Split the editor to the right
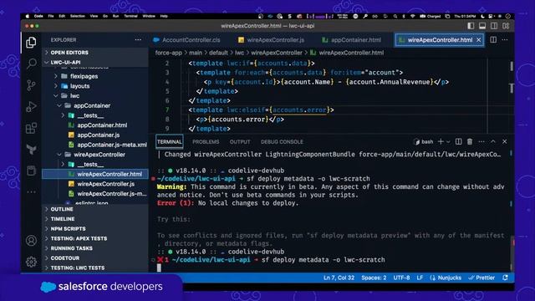The width and height of the screenshot is (535, 301). [x=493, y=40]
